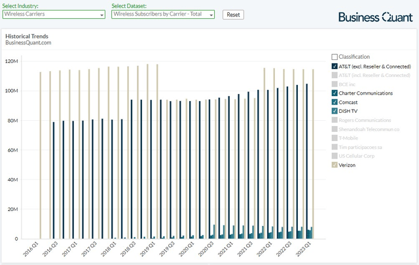Screen dimensions: 419x265
Task: Uncheck the DISH TV series
Action: coord(335,111)
